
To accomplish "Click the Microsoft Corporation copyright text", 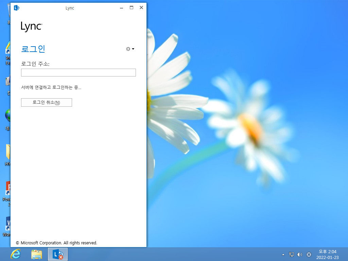I will (x=57, y=243).
